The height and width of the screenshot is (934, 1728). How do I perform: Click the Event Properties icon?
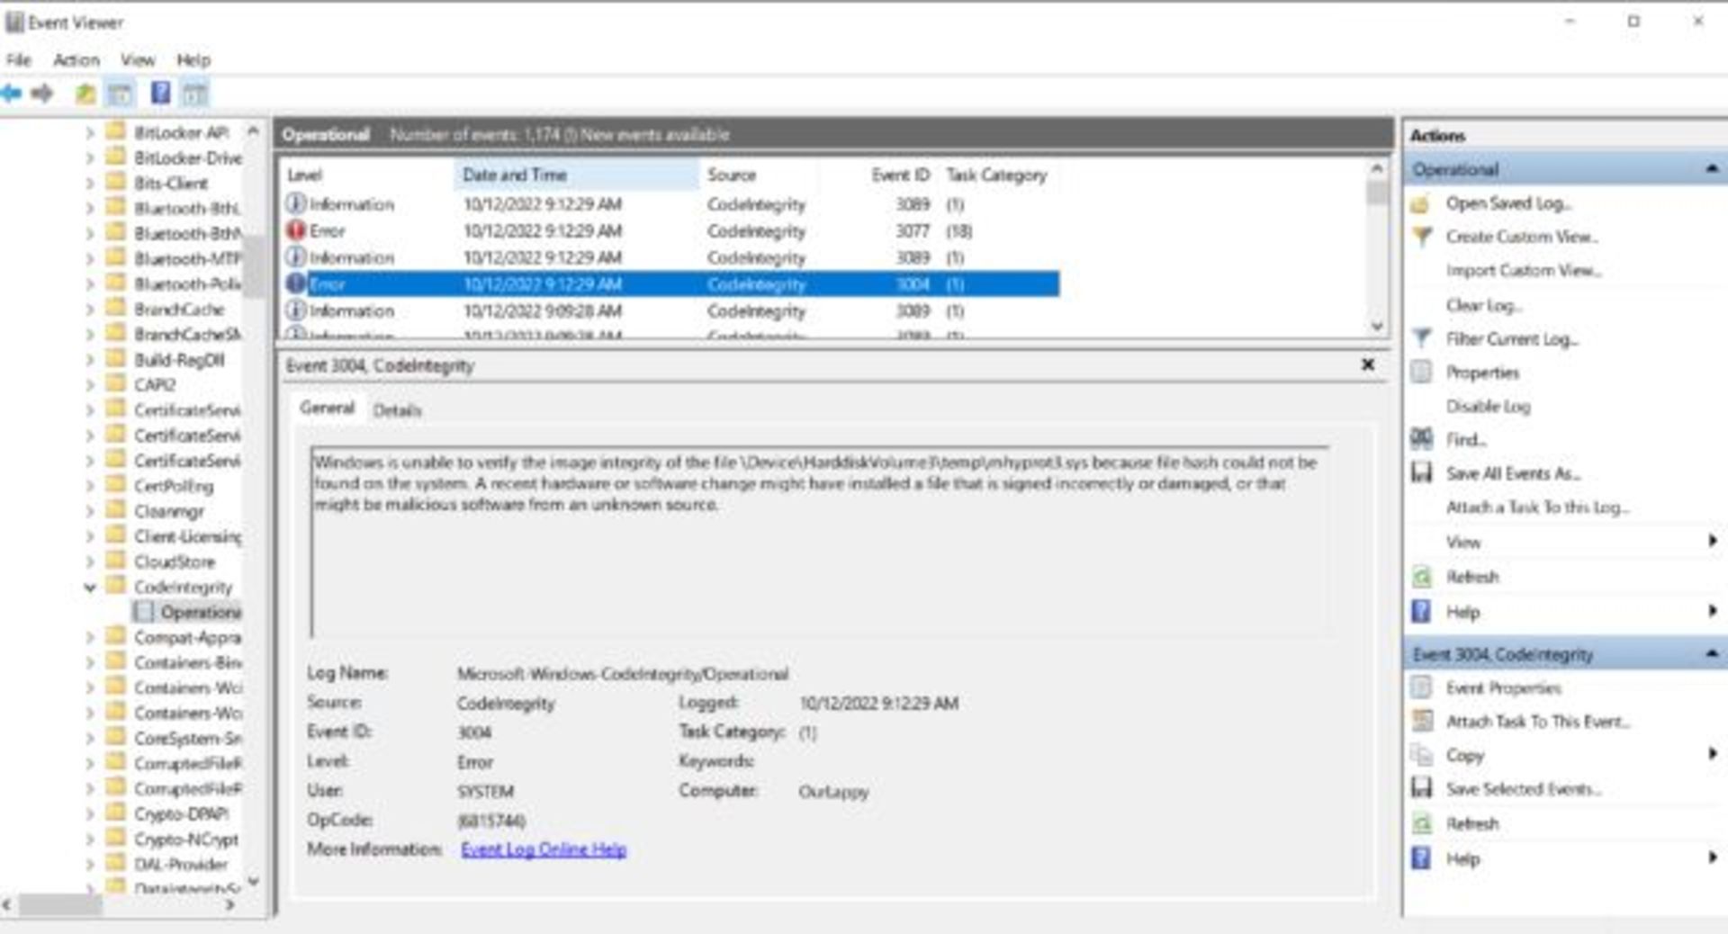click(1421, 688)
